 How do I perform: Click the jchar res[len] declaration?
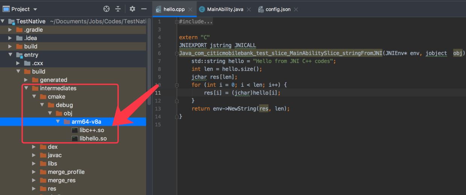pos(215,77)
